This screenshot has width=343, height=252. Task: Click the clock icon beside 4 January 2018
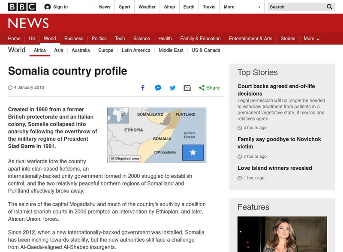9,87
